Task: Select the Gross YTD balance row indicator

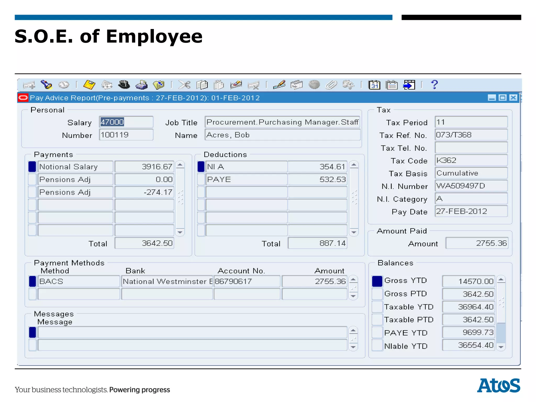Action: pyautogui.click(x=377, y=281)
